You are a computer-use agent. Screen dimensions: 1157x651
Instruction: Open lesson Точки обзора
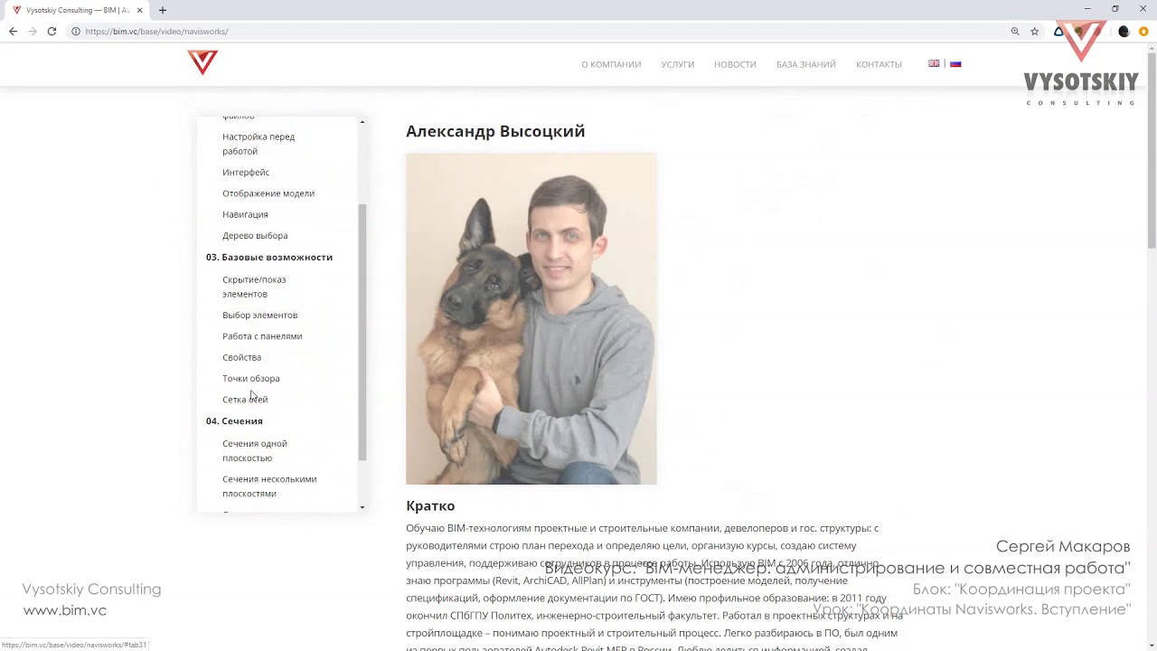[250, 378]
